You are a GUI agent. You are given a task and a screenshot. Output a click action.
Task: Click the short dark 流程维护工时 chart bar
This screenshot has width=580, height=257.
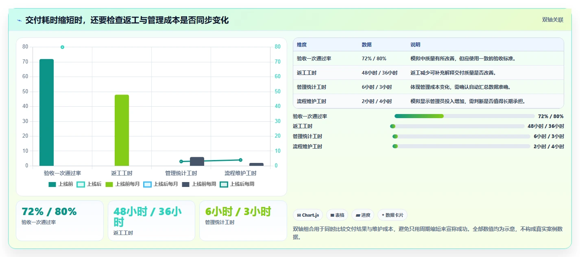point(256,164)
